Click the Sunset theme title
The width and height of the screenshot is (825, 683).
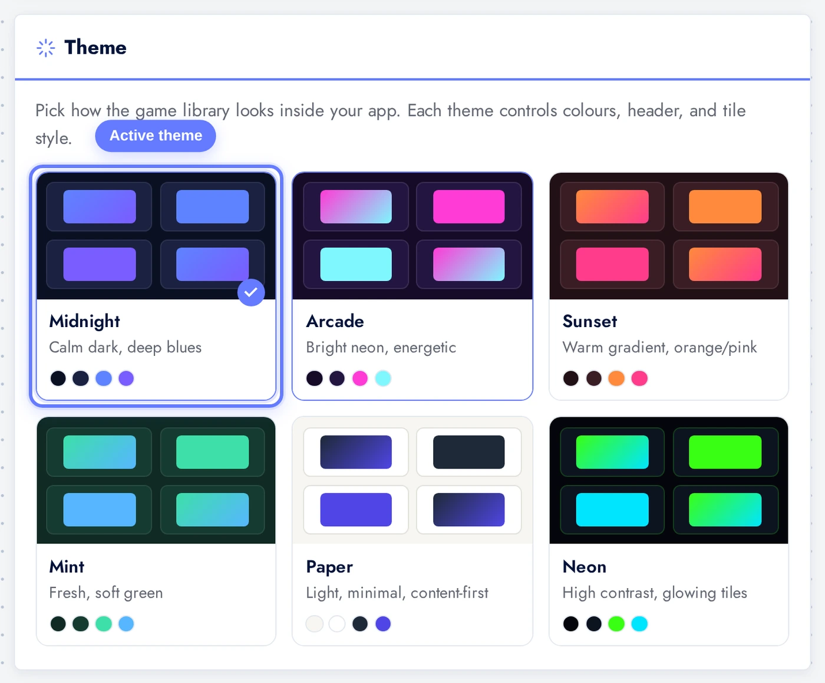pos(590,321)
